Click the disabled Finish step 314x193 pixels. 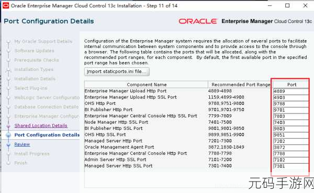click(x=20, y=163)
